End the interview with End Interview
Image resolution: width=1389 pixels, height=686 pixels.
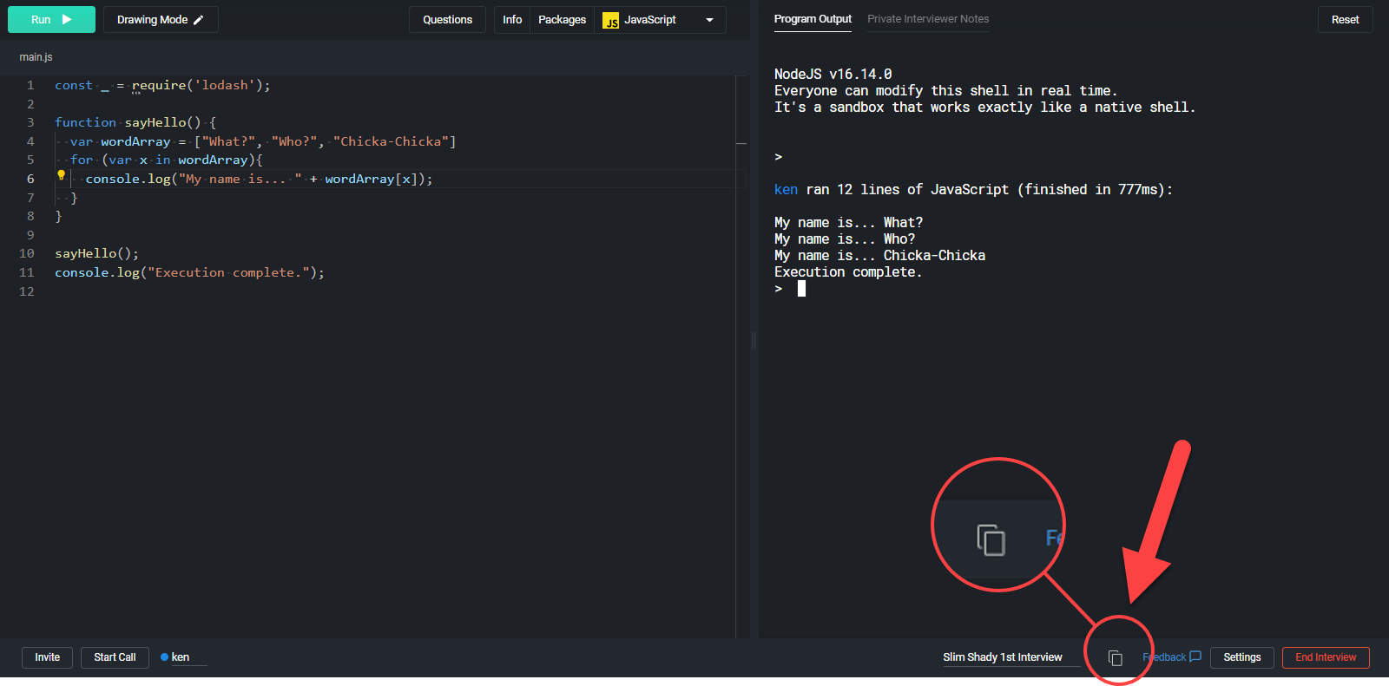point(1326,657)
